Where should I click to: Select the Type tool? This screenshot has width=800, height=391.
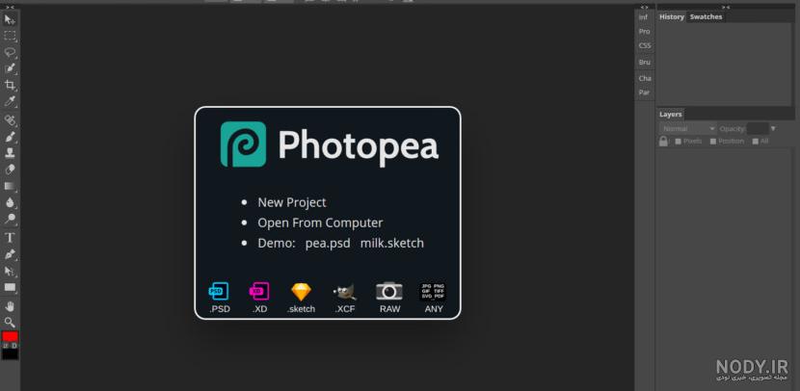pos(10,238)
